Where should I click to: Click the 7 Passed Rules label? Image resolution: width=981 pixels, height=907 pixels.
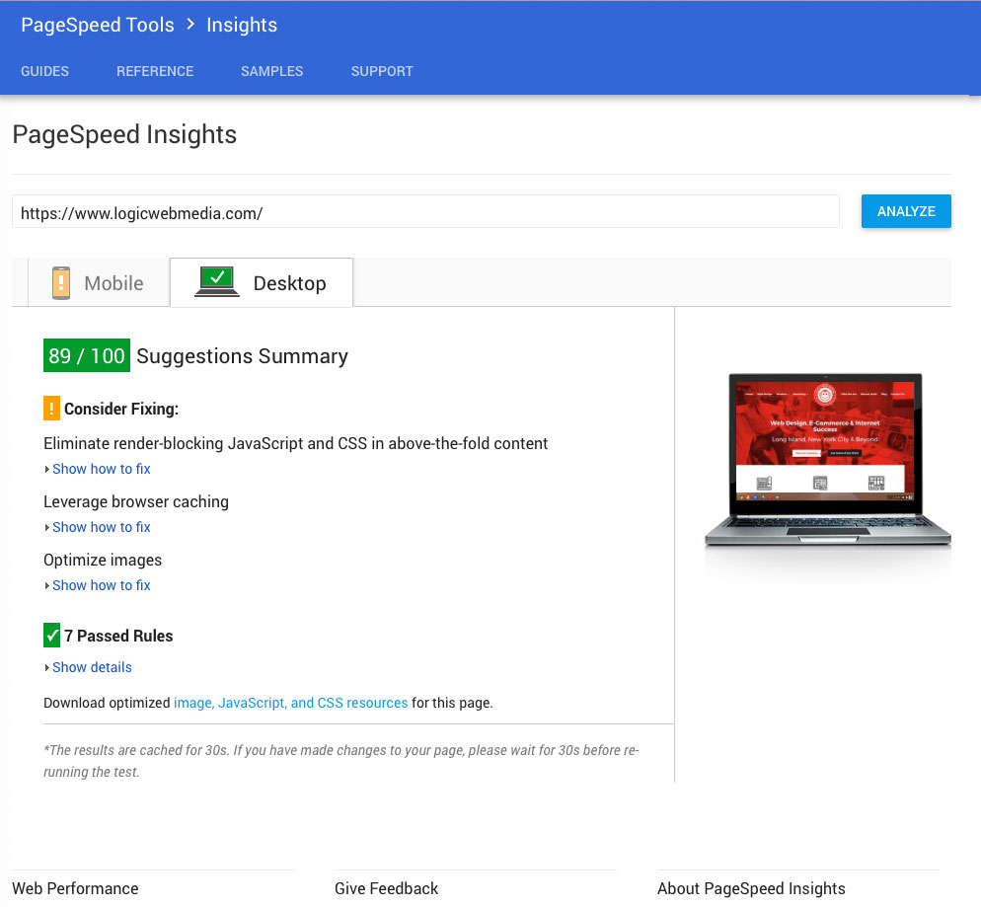point(118,636)
